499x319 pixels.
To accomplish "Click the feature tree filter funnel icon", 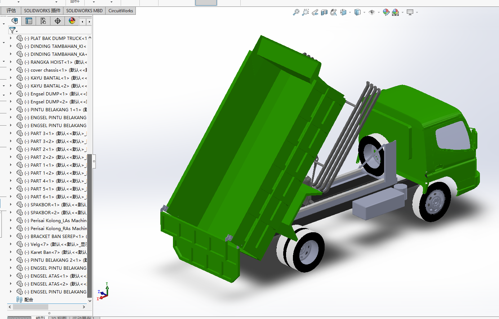I will [12, 30].
